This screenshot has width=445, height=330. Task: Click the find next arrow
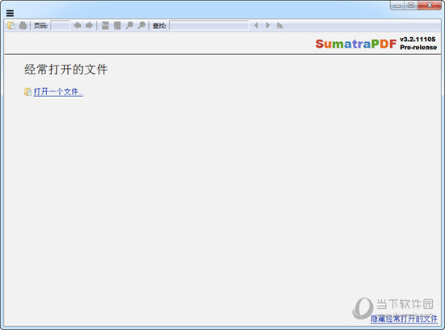click(268, 26)
